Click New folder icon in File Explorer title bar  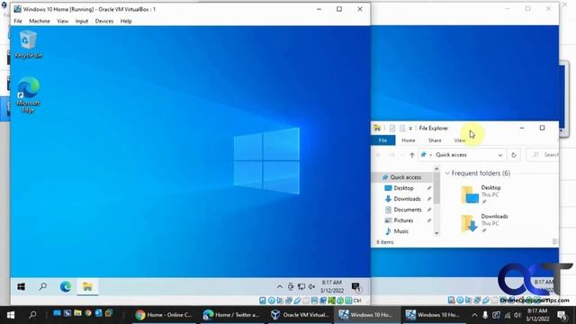point(402,128)
